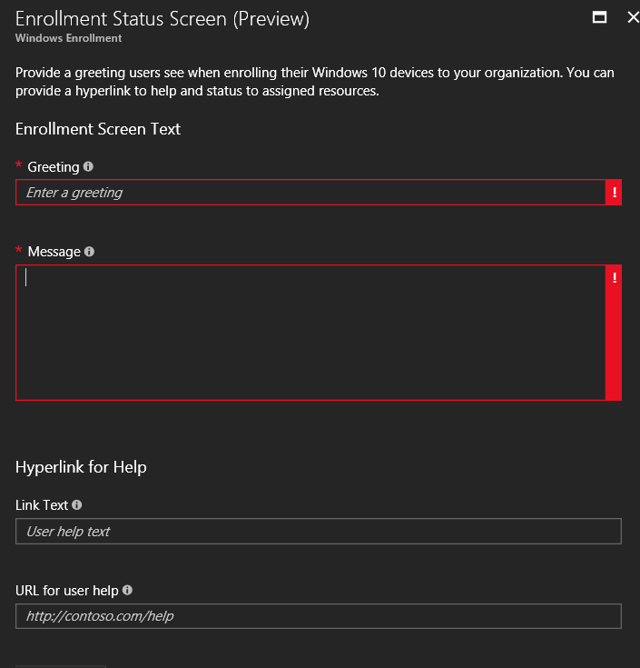Image resolution: width=640 pixels, height=668 pixels.
Task: Focus the 'Enter a greeting' text field
Action: click(x=309, y=193)
